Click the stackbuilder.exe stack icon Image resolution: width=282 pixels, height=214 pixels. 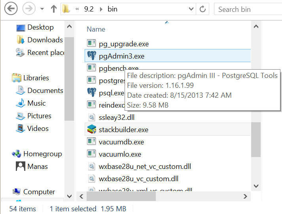[92, 129]
